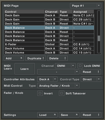
Task: Select the Deck Balance Deck B Reset row
Action: [x=49, y=40]
